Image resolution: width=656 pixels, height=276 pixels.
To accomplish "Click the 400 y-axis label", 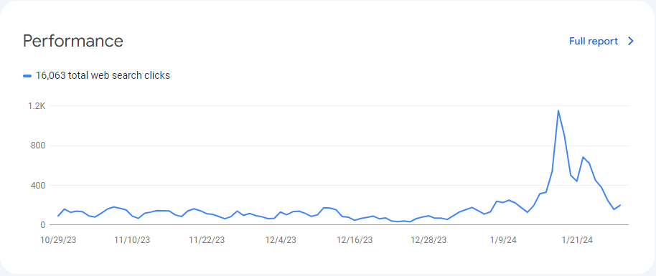I will 39,185.
